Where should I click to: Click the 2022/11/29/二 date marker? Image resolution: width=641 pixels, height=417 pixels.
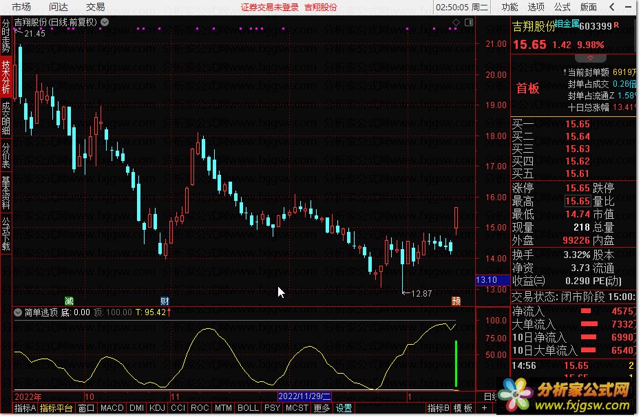304,396
